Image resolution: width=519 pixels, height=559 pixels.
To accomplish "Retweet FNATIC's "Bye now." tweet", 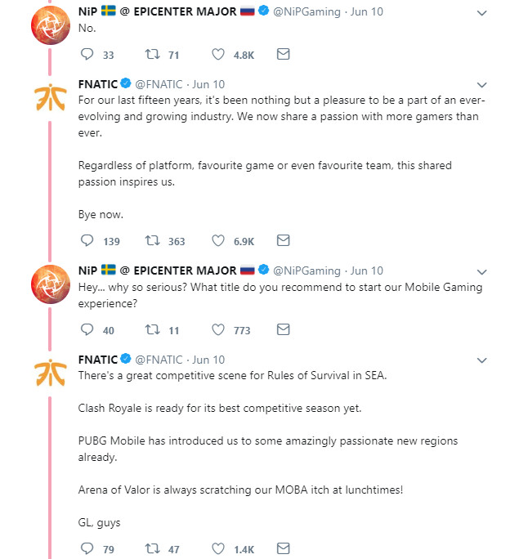I will [151, 241].
